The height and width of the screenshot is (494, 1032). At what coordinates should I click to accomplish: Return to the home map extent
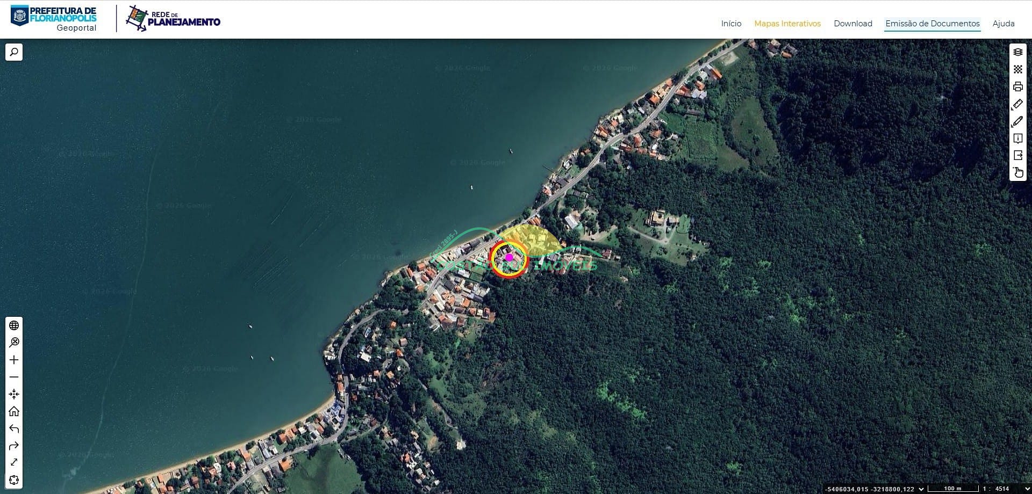point(14,411)
